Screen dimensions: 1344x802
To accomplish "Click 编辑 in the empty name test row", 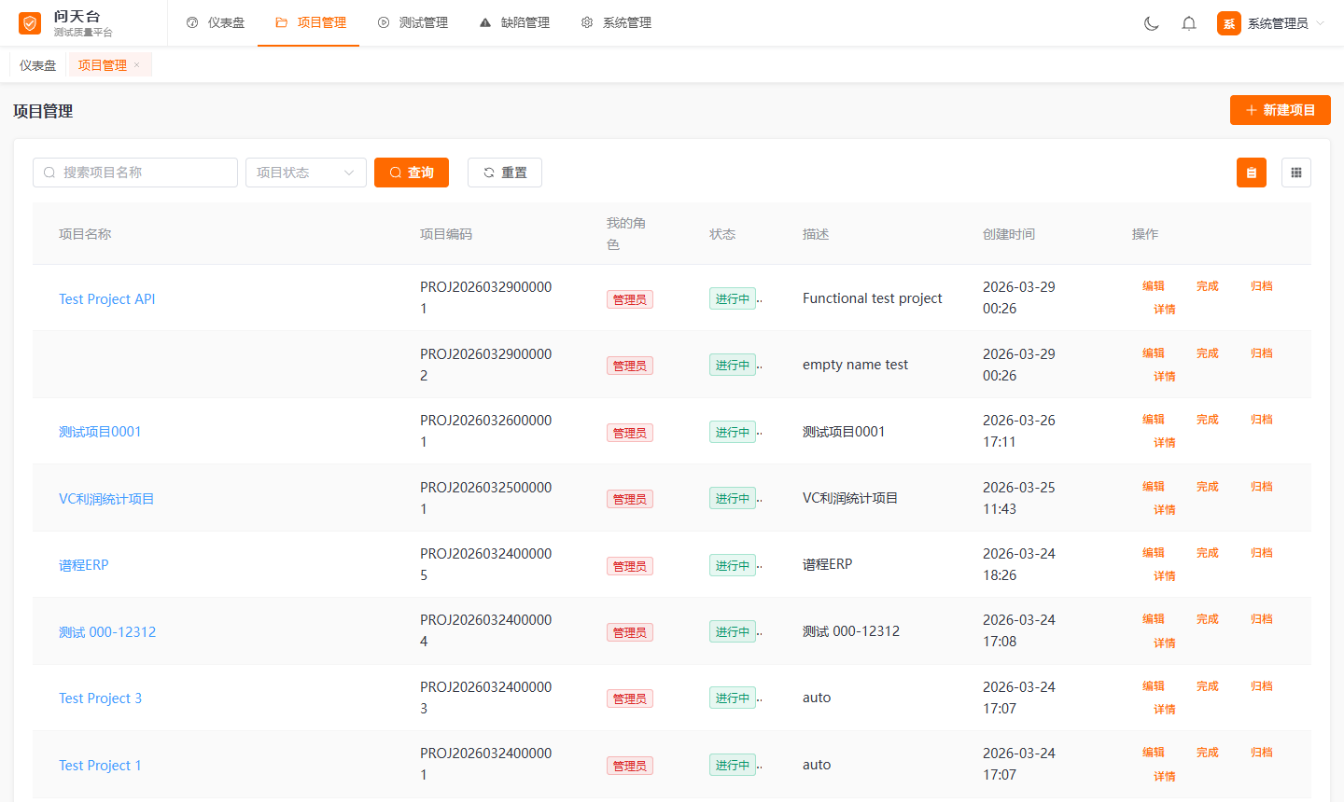I will coord(1154,353).
